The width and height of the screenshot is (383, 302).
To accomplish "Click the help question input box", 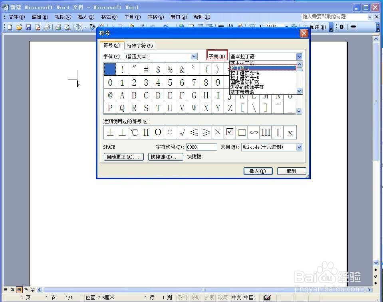I will click(x=334, y=17).
